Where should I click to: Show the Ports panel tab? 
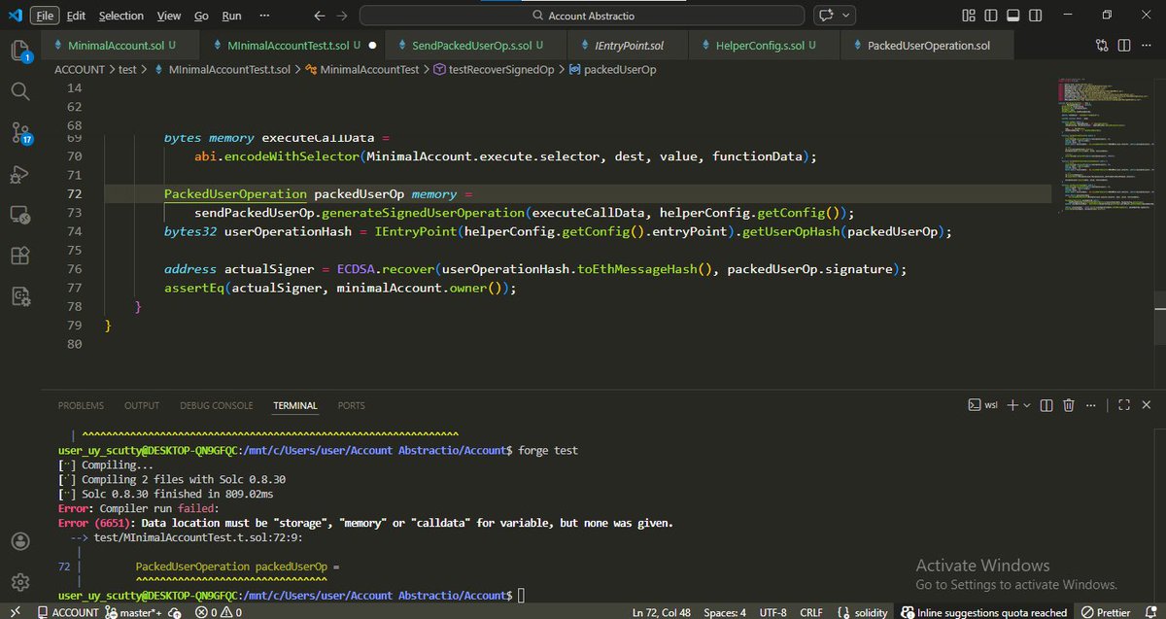point(352,405)
